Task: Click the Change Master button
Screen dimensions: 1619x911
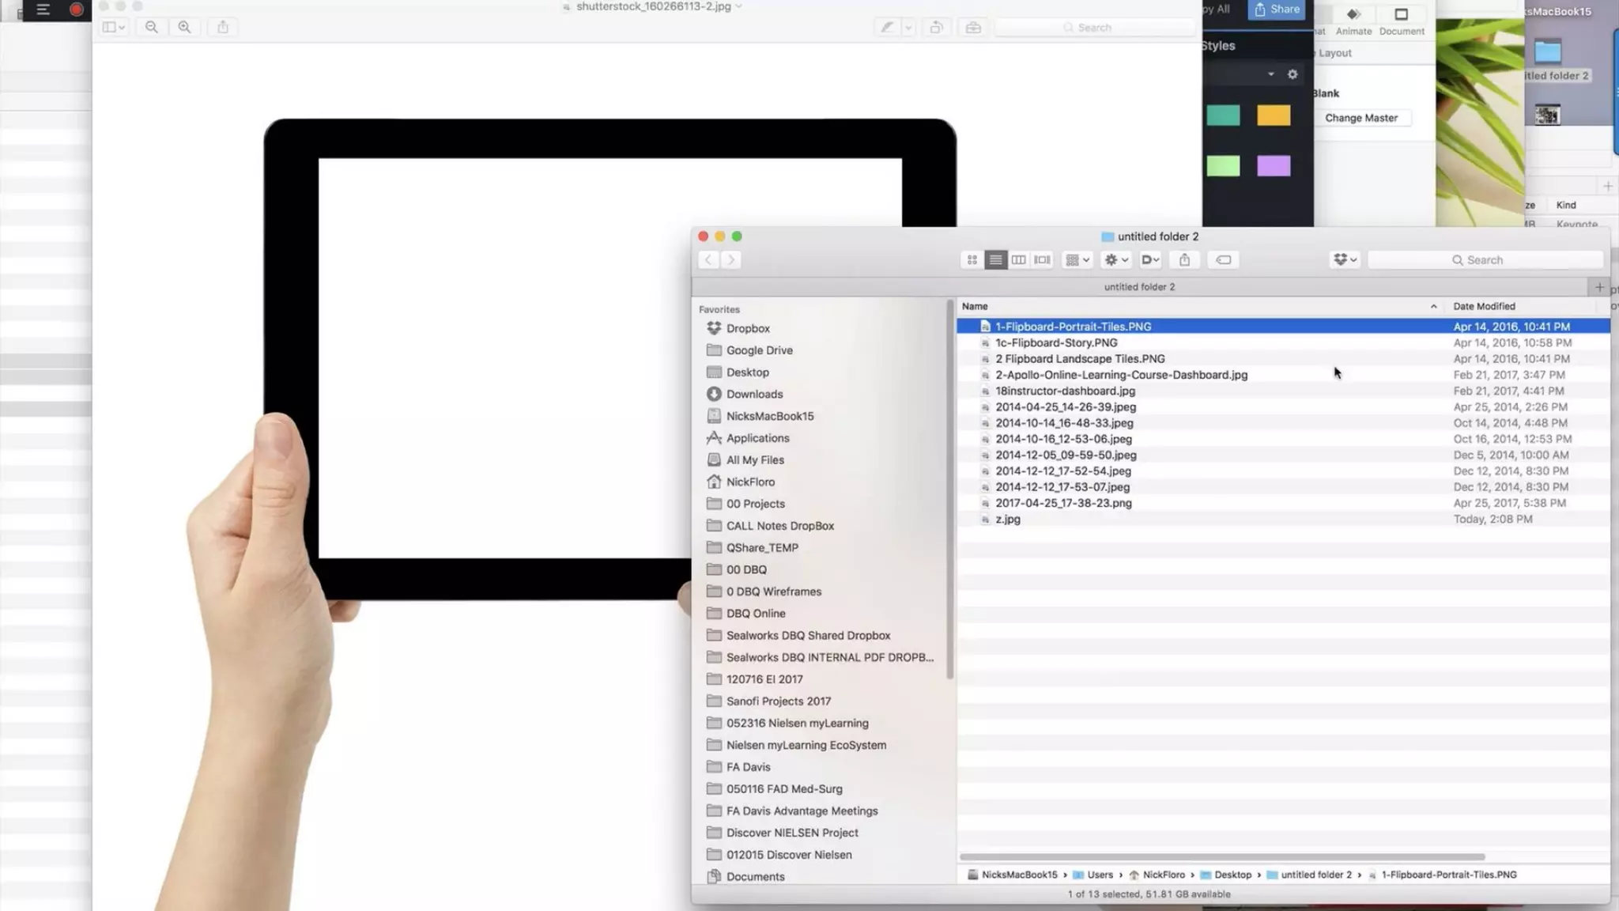Action: point(1360,118)
